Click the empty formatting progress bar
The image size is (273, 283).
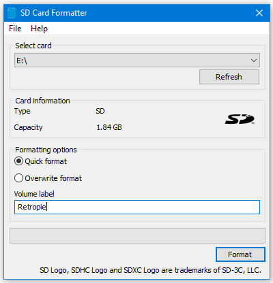[x=137, y=235]
